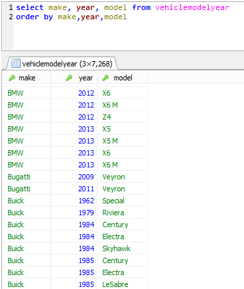Click the LeSabre model cell
244x289 pixels.
[122, 284]
